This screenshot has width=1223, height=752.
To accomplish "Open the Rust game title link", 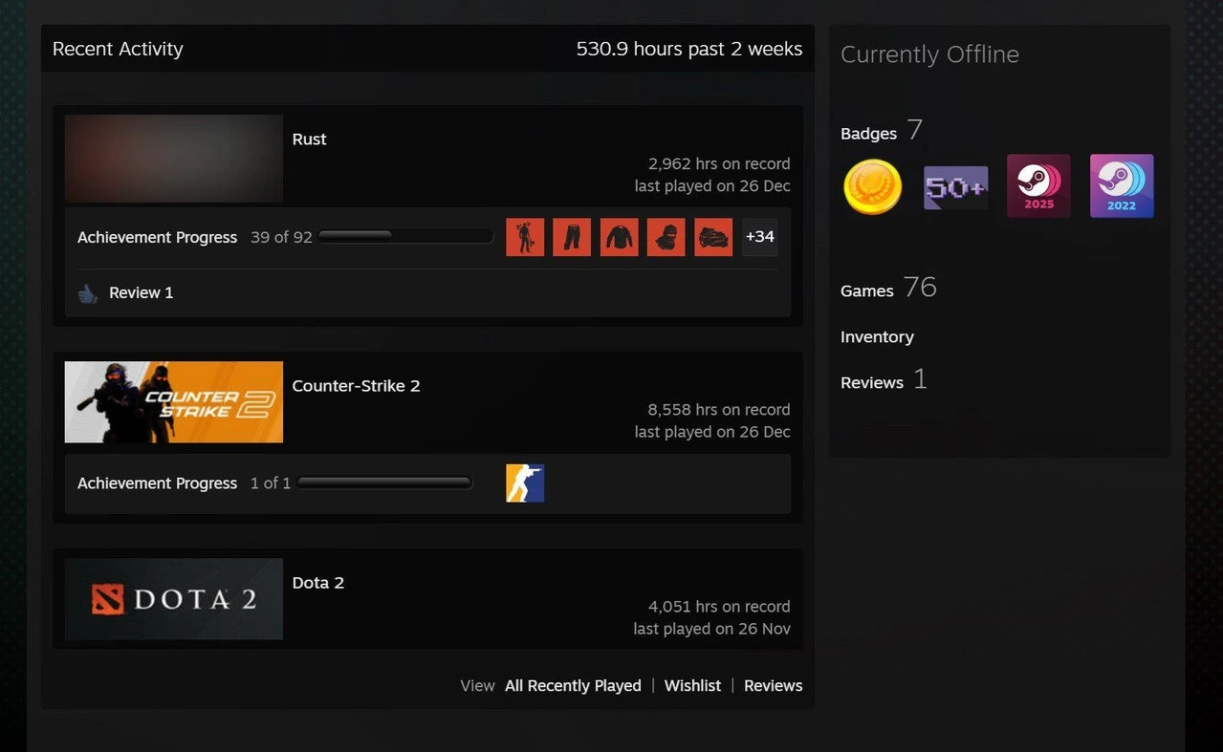I will click(x=309, y=140).
